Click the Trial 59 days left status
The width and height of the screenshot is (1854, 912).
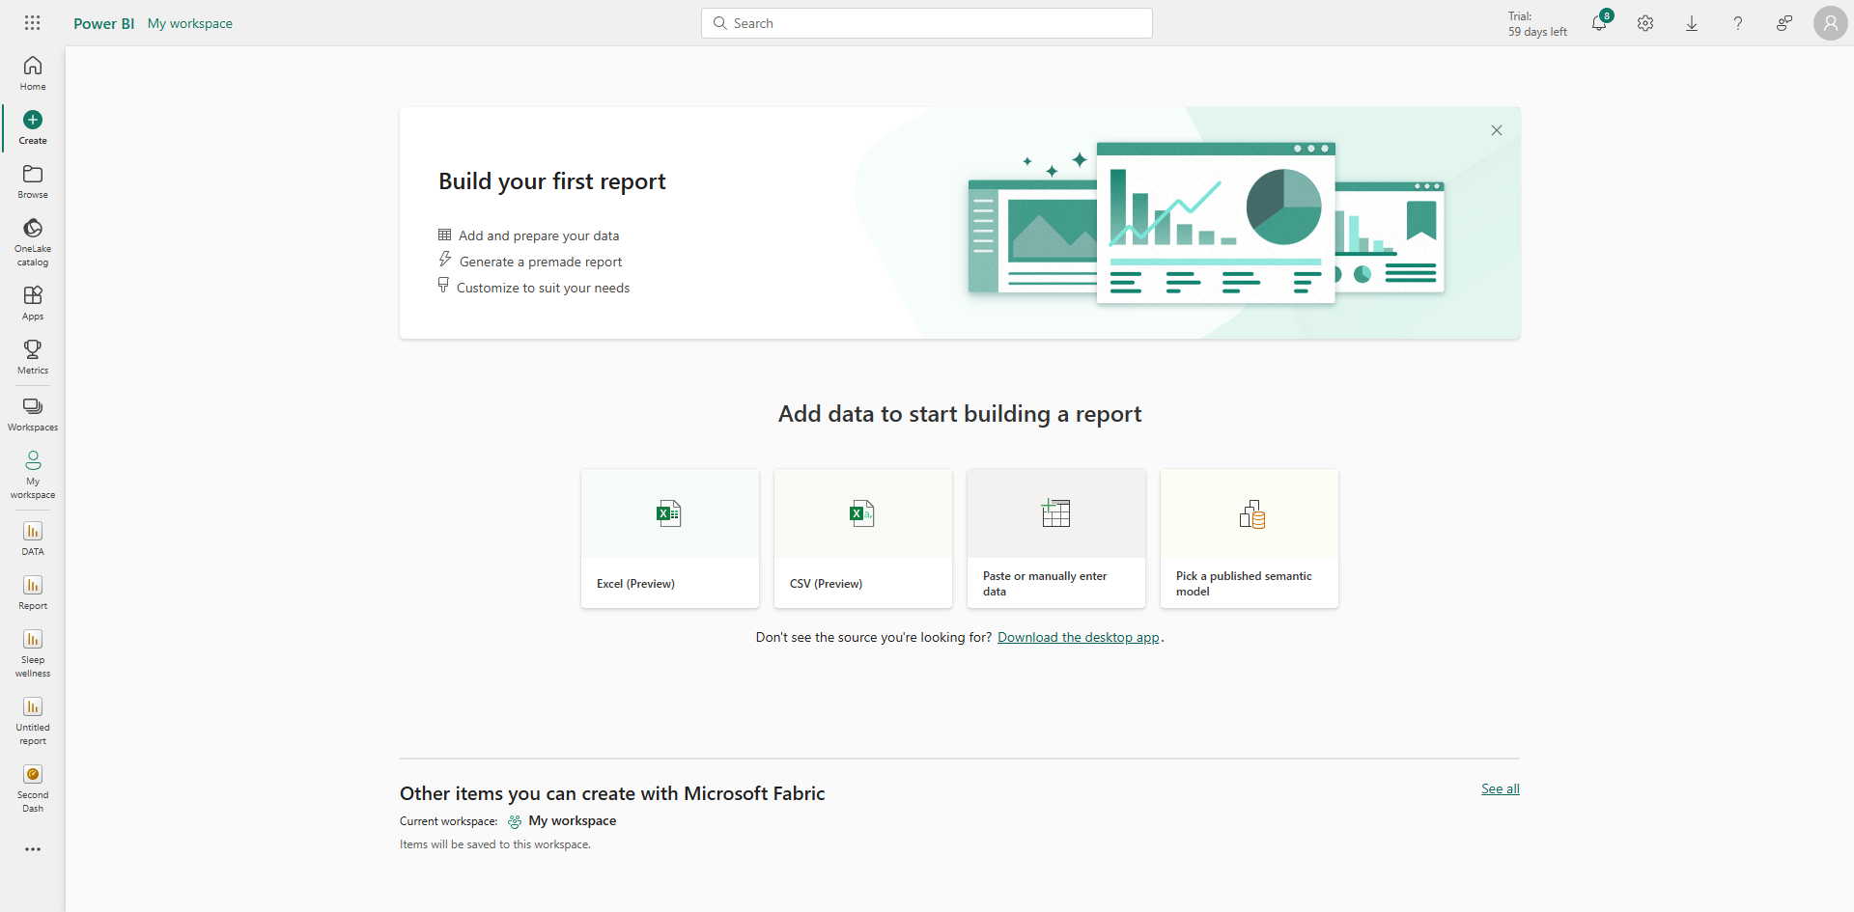pos(1537,24)
